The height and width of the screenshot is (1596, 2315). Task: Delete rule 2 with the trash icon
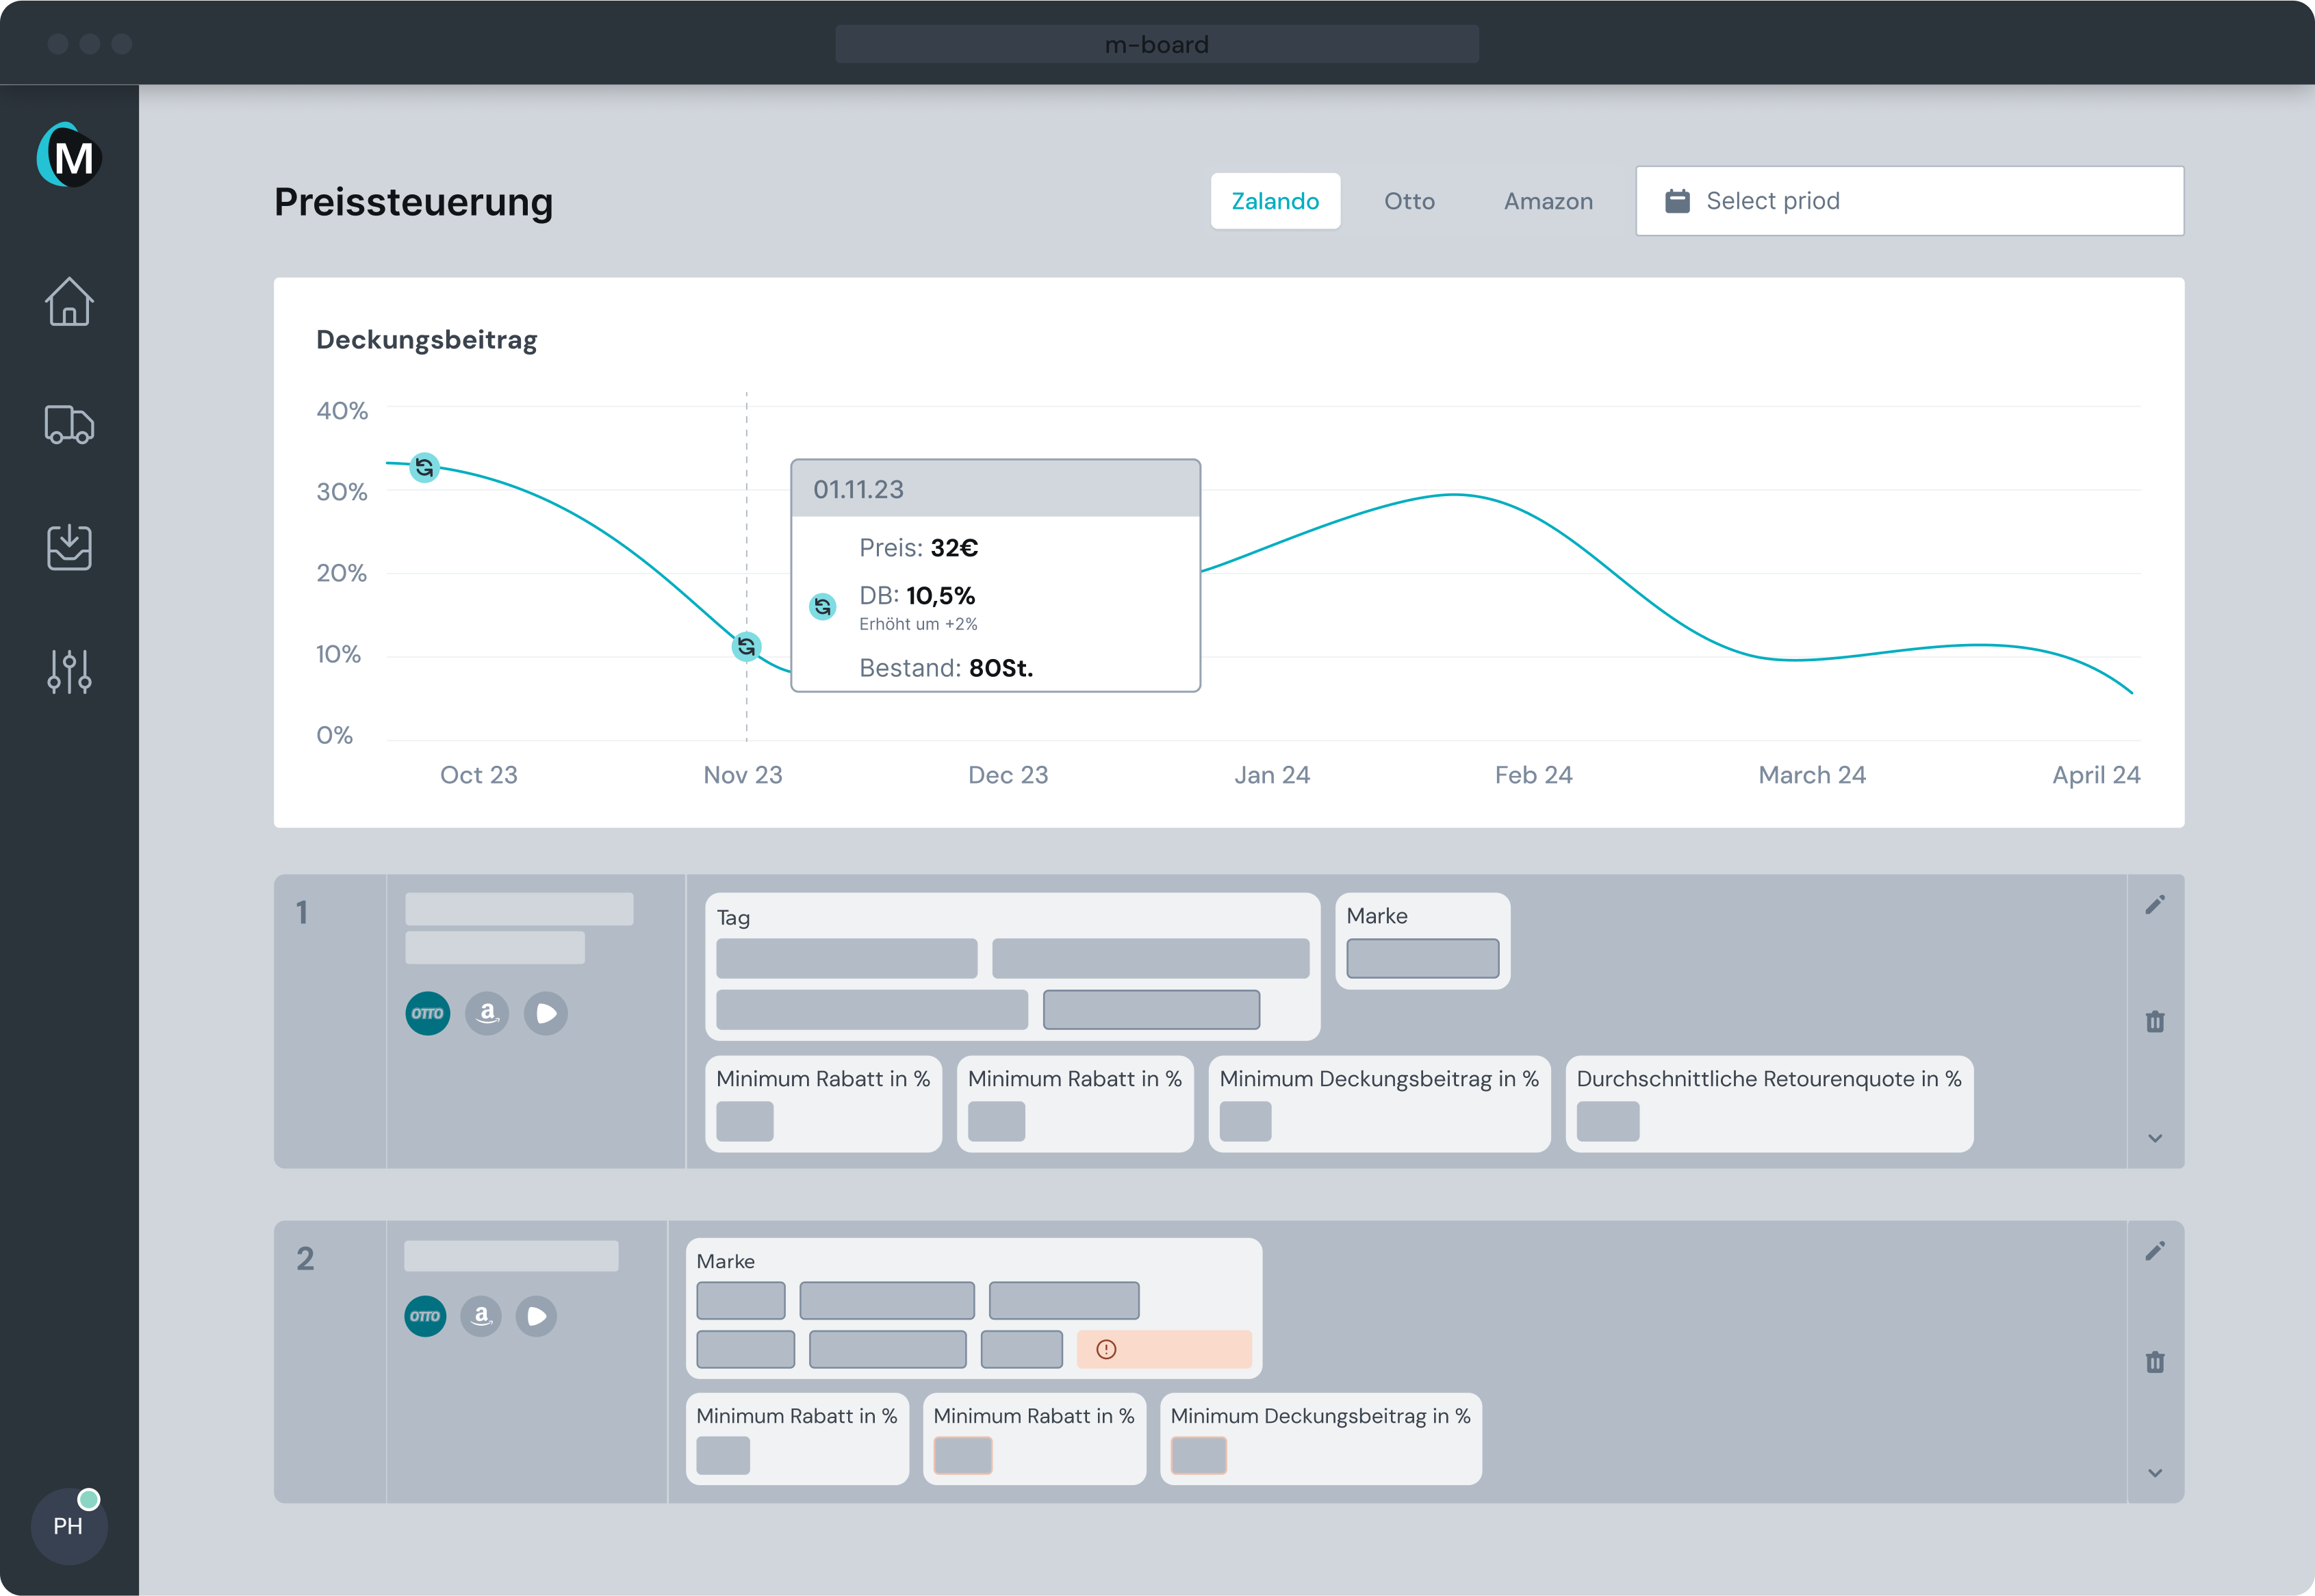(x=2155, y=1361)
